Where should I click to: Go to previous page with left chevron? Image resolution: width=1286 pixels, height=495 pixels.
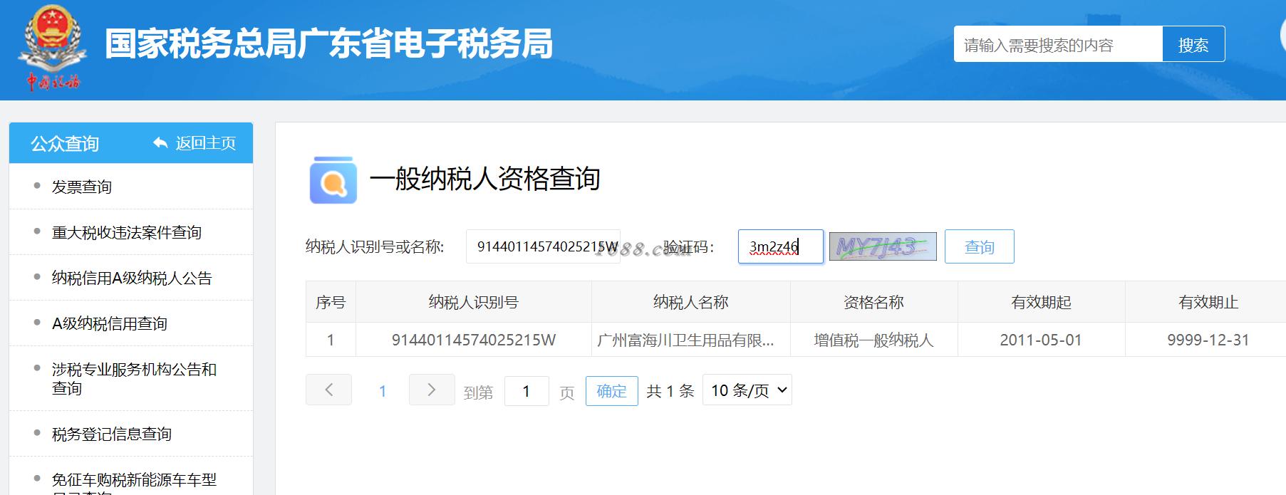pos(328,390)
